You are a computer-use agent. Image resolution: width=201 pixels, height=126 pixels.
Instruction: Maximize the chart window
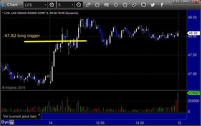click(x=191, y=2)
